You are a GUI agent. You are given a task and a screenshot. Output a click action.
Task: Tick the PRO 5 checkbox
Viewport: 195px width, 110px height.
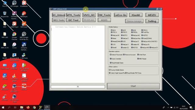pyautogui.click(x=122, y=32)
